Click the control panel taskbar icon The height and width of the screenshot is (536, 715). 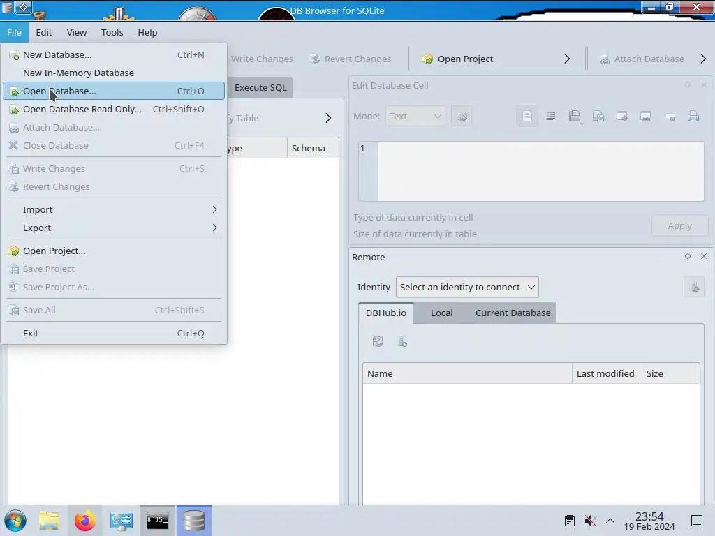[x=121, y=521]
